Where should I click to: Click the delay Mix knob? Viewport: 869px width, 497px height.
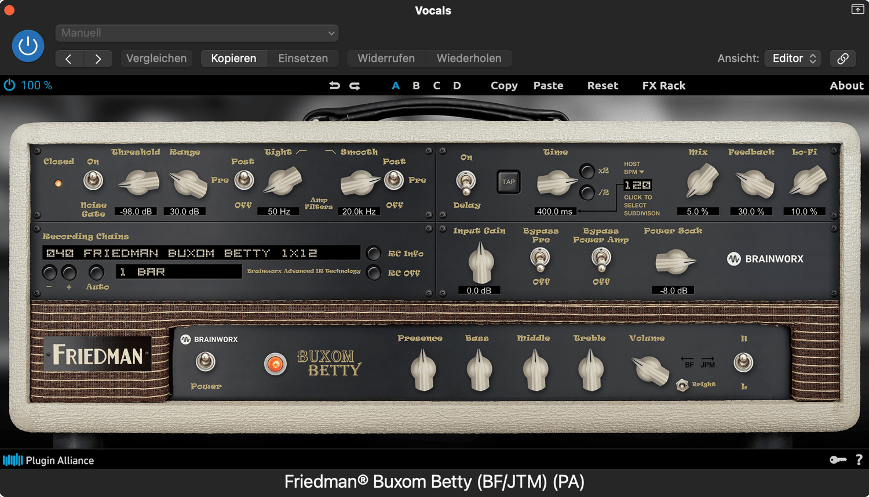coord(702,180)
